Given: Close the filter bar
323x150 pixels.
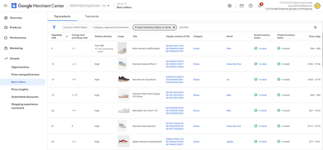Looking at the screenshot, I should [x=315, y=27].
